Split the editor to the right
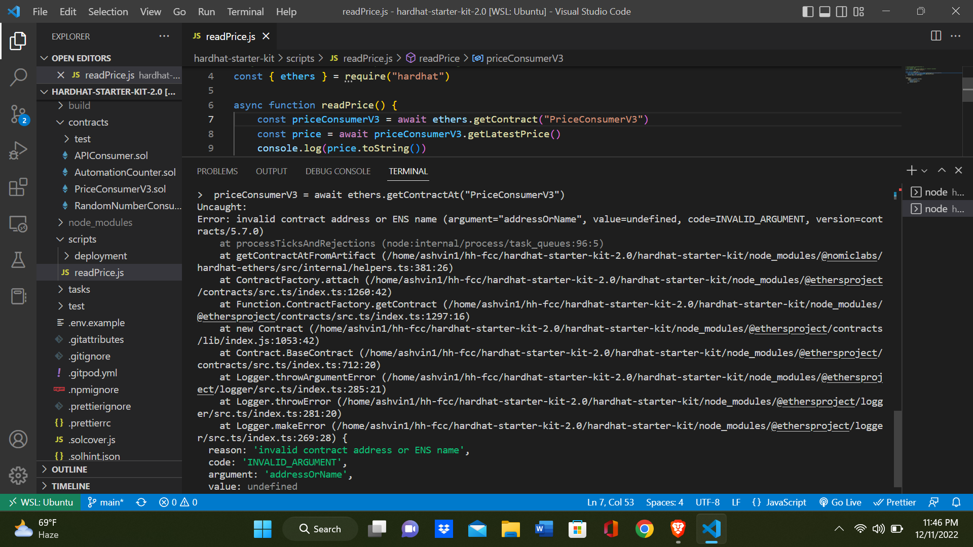 936,36
